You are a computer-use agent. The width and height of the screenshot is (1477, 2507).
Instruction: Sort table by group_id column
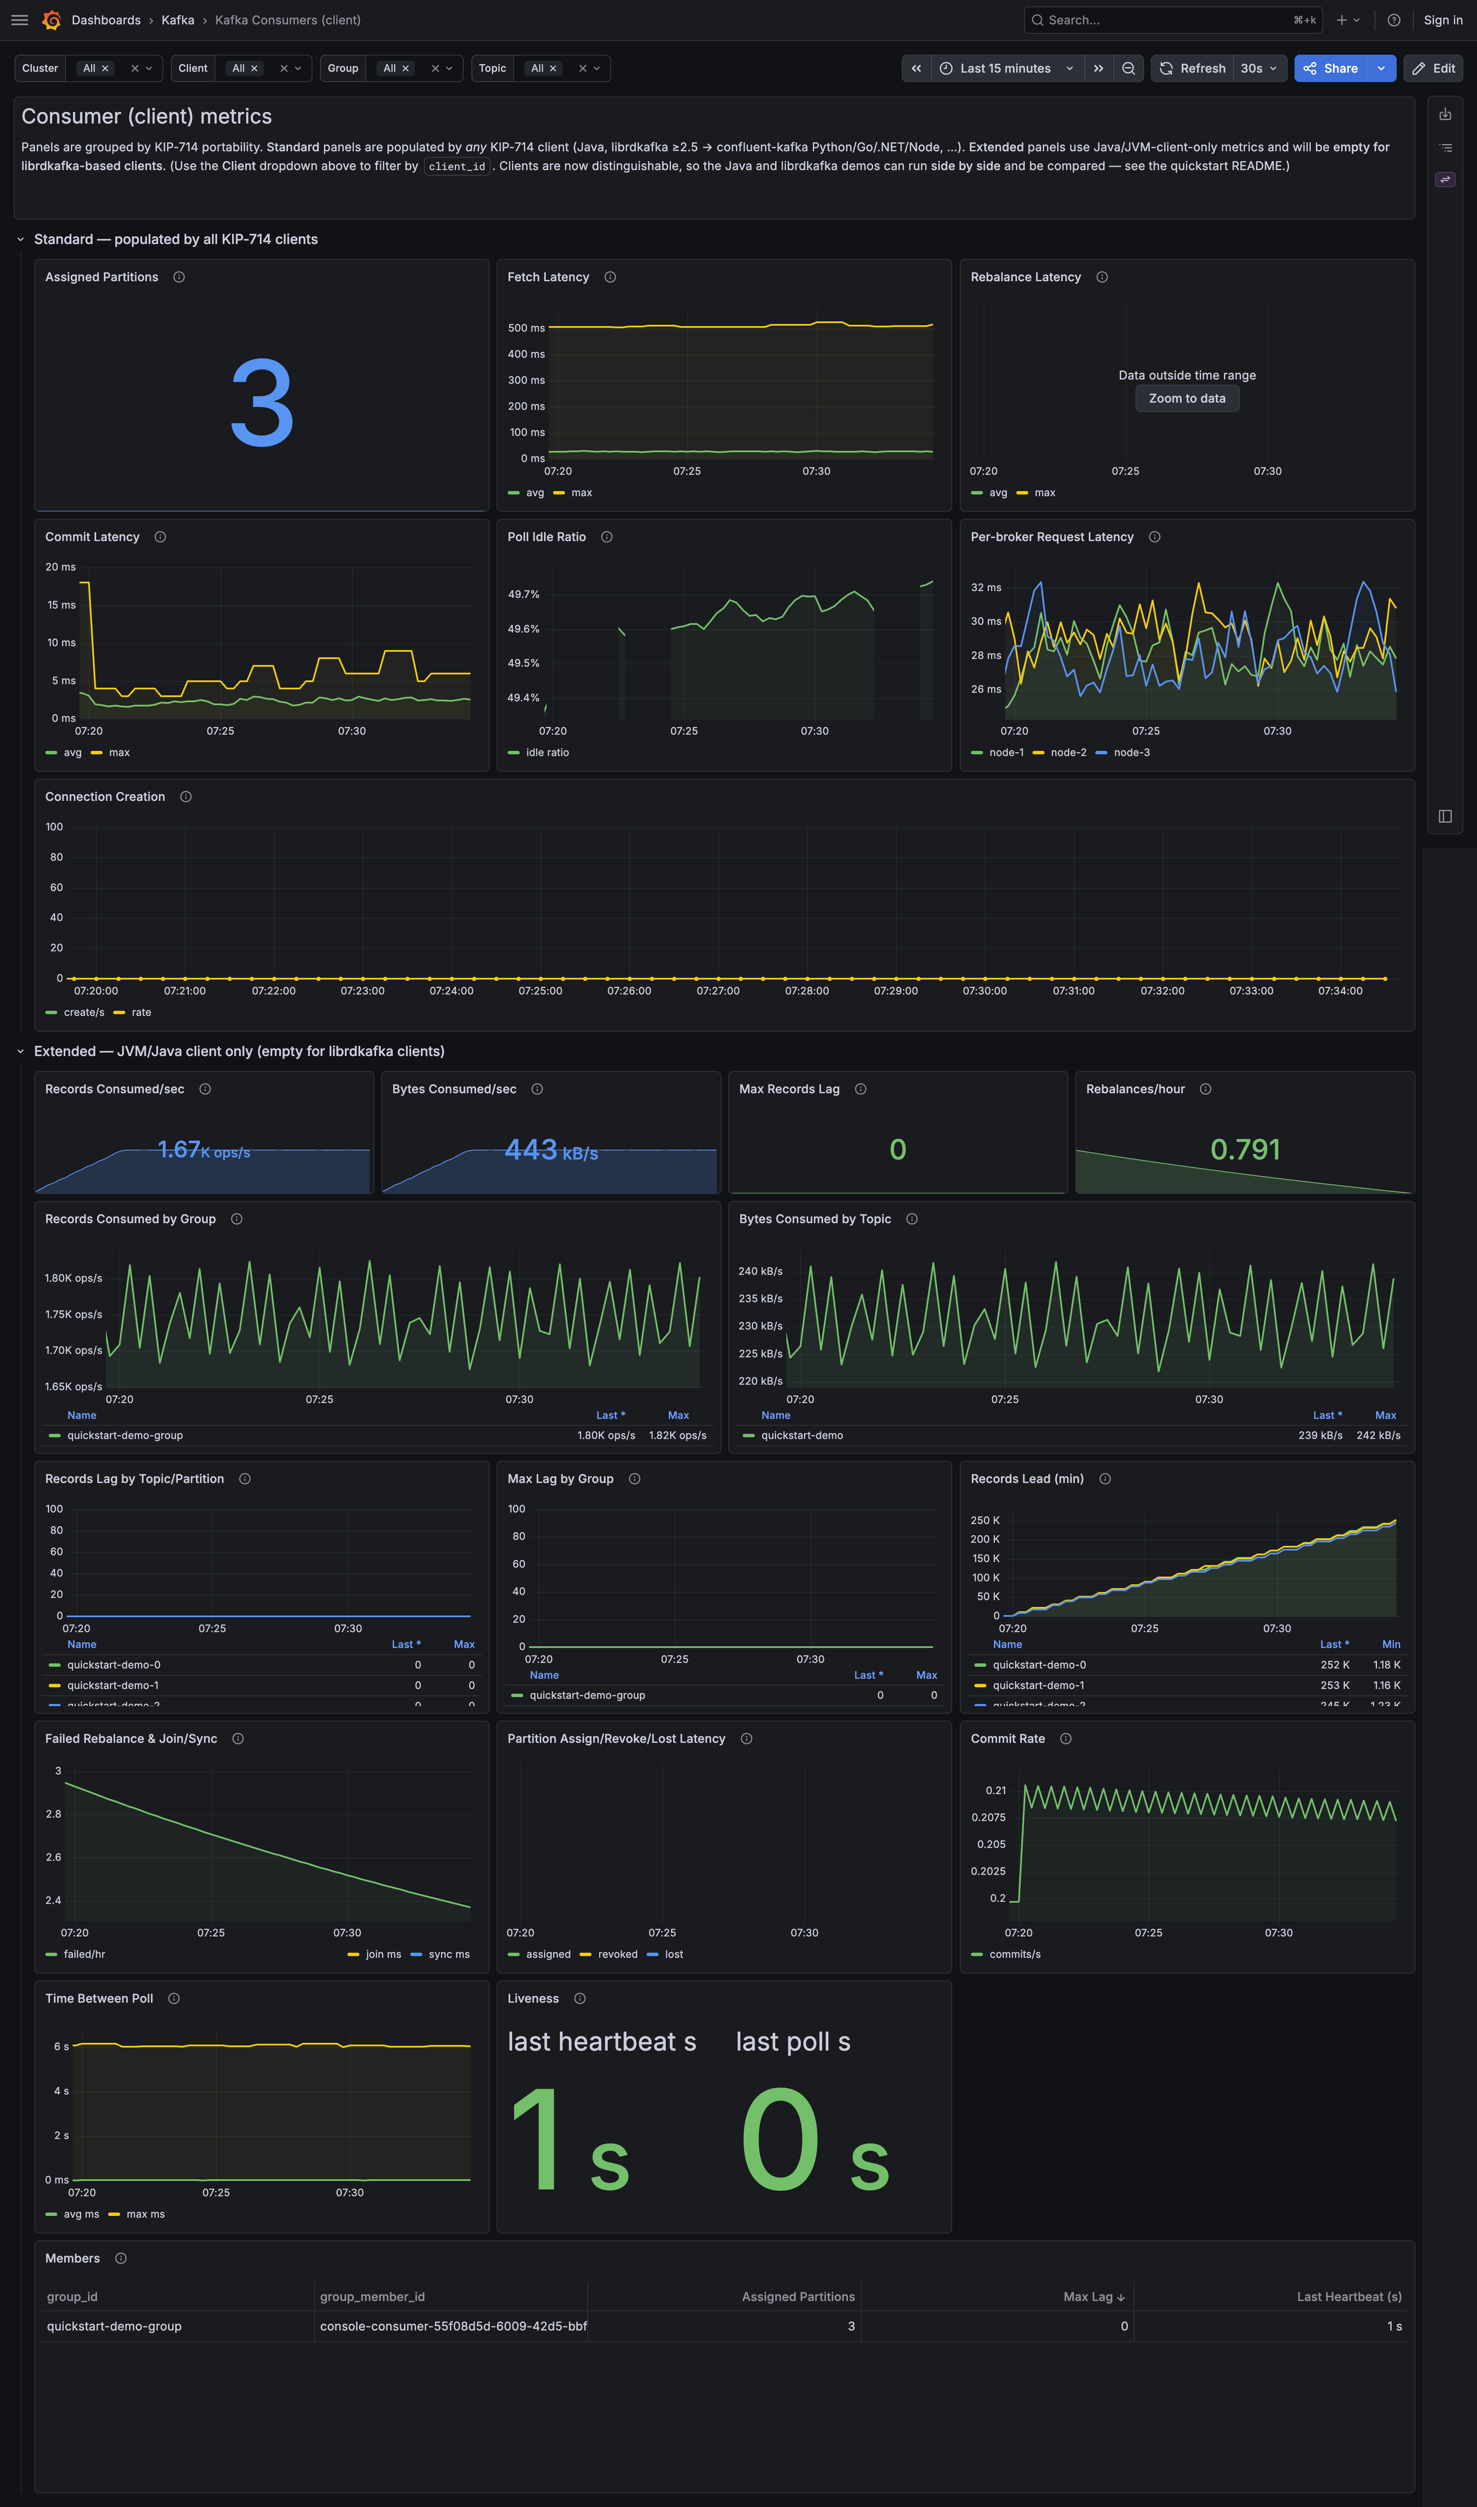coord(73,2297)
